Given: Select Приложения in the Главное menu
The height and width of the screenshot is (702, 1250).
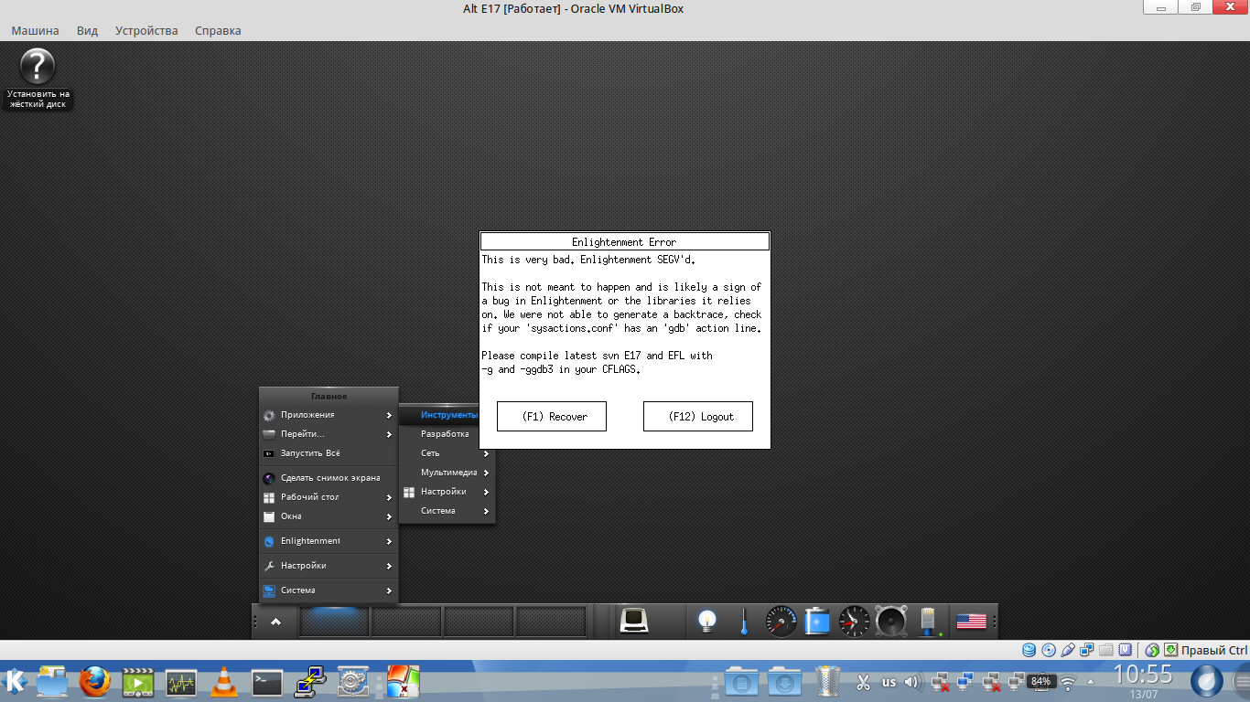Looking at the screenshot, I should click(329, 415).
